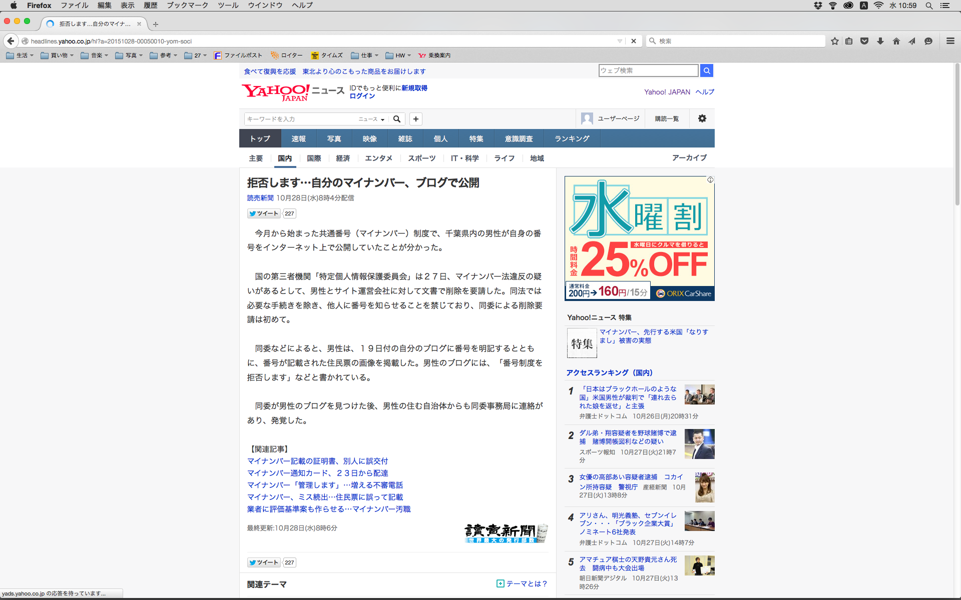
Task: Click the Firefox back arrow button
Action: click(11, 41)
